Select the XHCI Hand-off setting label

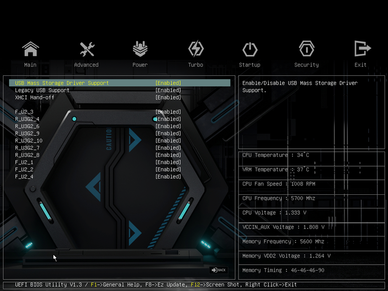coord(34,97)
